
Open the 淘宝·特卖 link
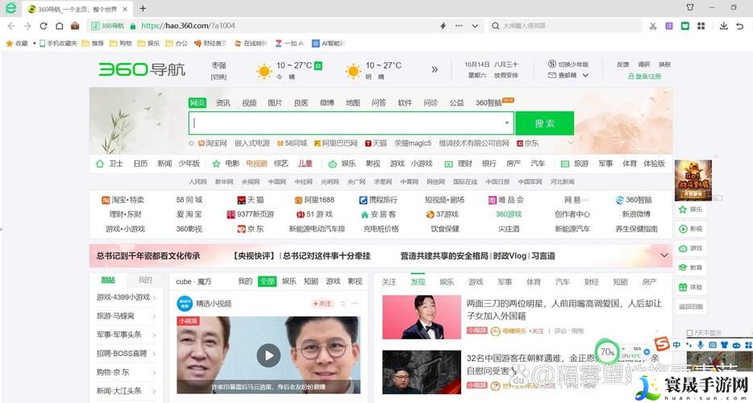[123, 200]
